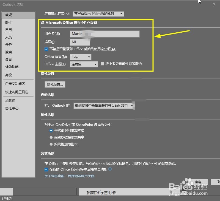Click the LinkedIn feature info icon
220x201 pixels.
[x=110, y=169]
